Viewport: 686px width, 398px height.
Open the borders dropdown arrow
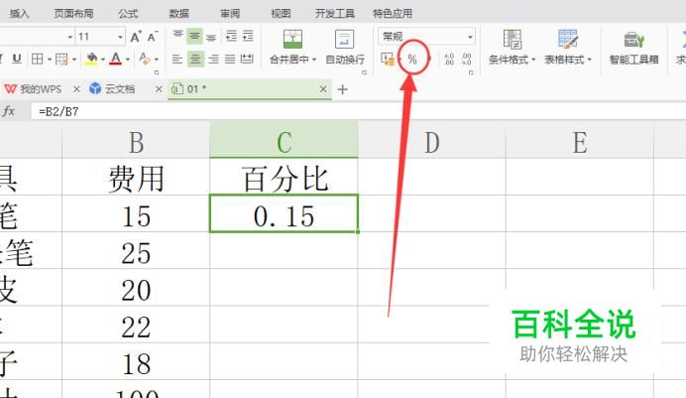[x=49, y=60]
